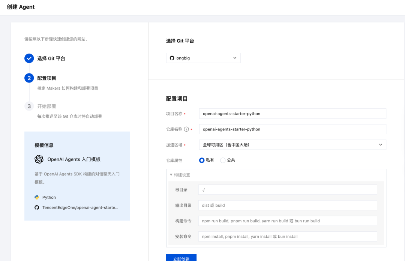Click the OpenAI logo in the template info
The image size is (405, 261).
point(39,159)
